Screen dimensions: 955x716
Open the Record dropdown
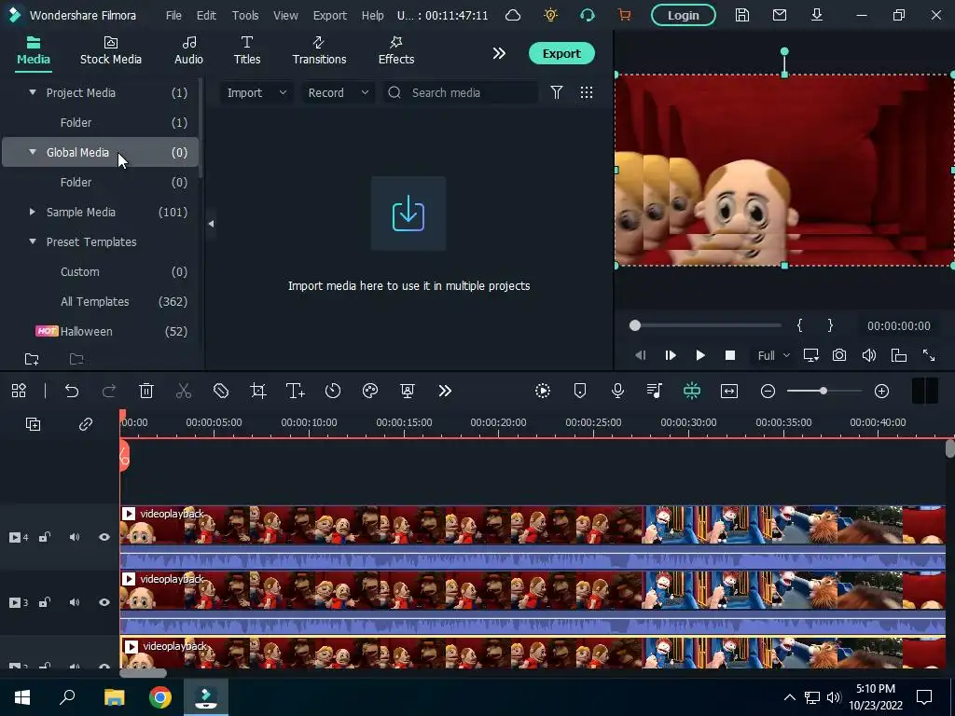(338, 92)
